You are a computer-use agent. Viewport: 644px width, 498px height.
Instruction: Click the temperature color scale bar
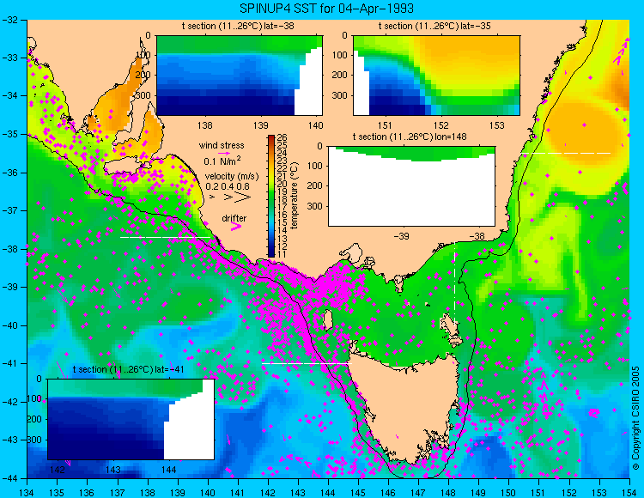(x=271, y=196)
